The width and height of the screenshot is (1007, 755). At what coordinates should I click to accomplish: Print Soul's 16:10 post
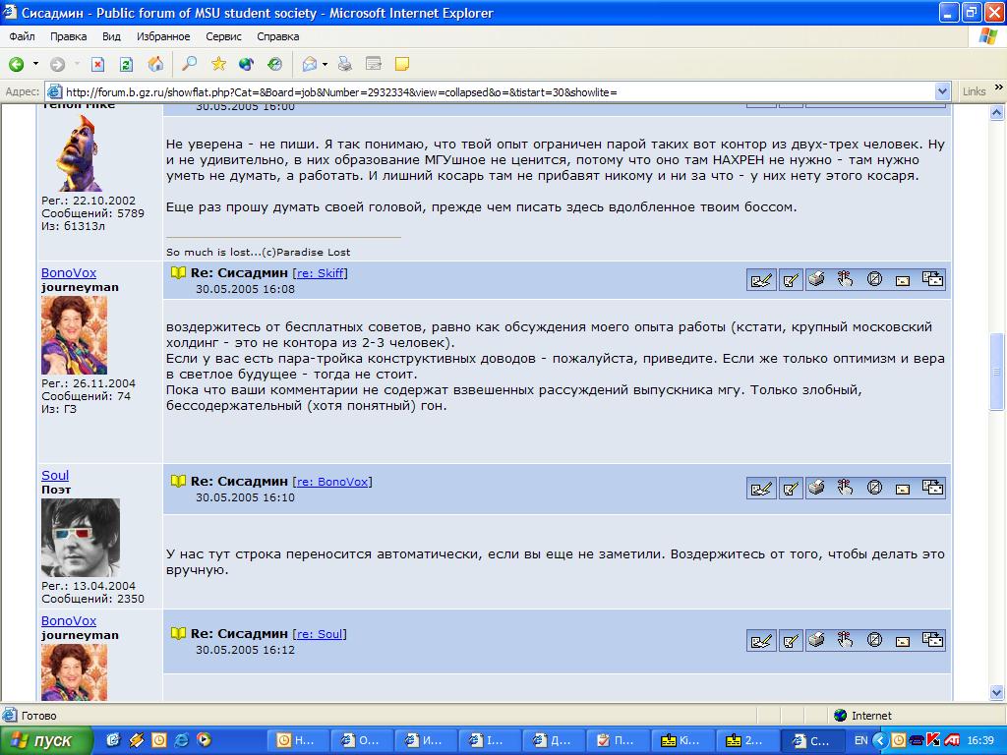point(816,488)
